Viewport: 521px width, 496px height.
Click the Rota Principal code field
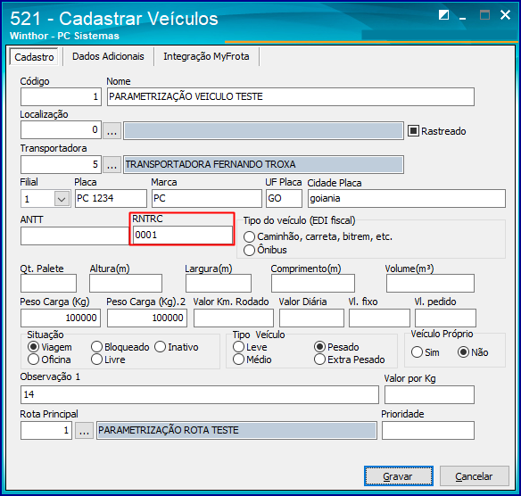[x=46, y=430]
